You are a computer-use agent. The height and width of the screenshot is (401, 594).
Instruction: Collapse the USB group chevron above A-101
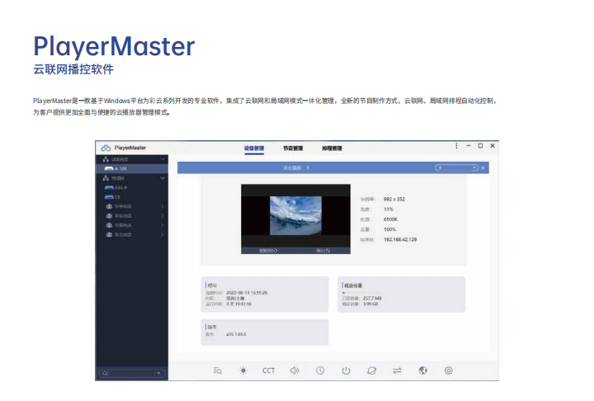(x=163, y=159)
